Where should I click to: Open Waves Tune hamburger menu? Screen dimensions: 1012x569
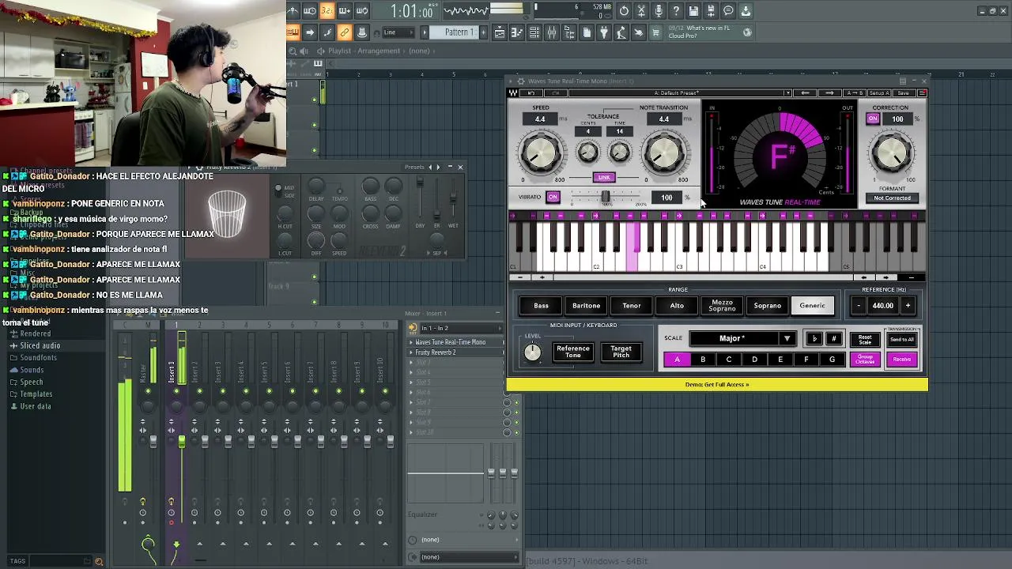(922, 93)
